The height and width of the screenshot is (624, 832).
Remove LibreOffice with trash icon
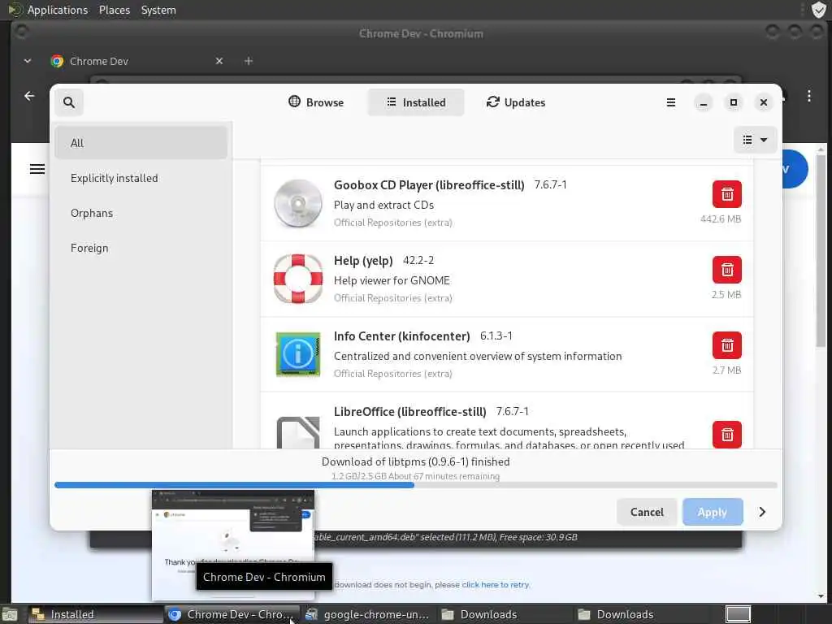click(727, 435)
